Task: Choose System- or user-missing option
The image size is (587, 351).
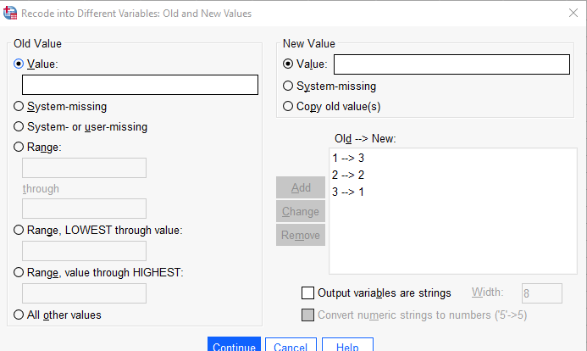Action: coord(19,126)
